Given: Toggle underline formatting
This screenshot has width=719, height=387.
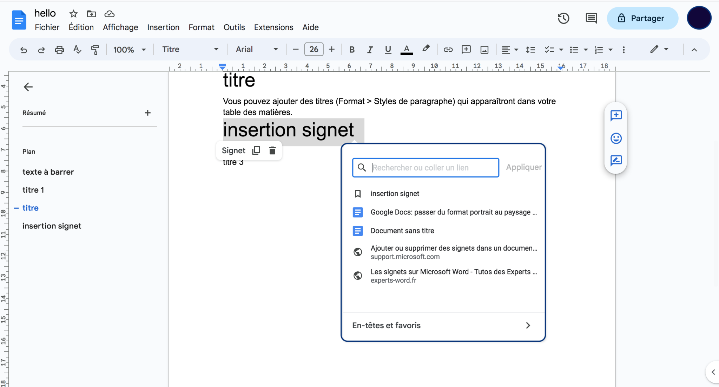Looking at the screenshot, I should point(388,50).
